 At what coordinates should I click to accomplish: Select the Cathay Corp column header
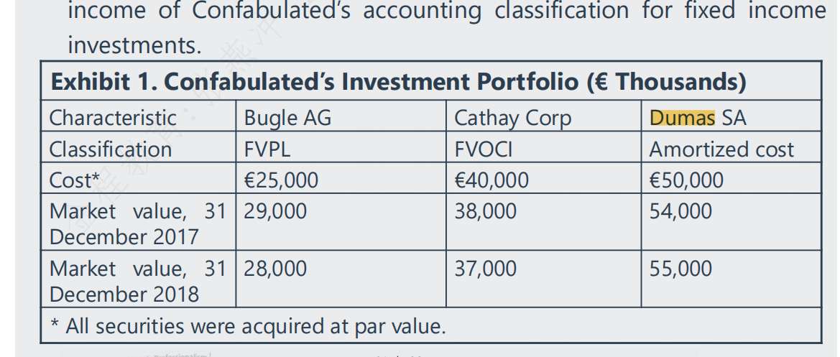[513, 117]
